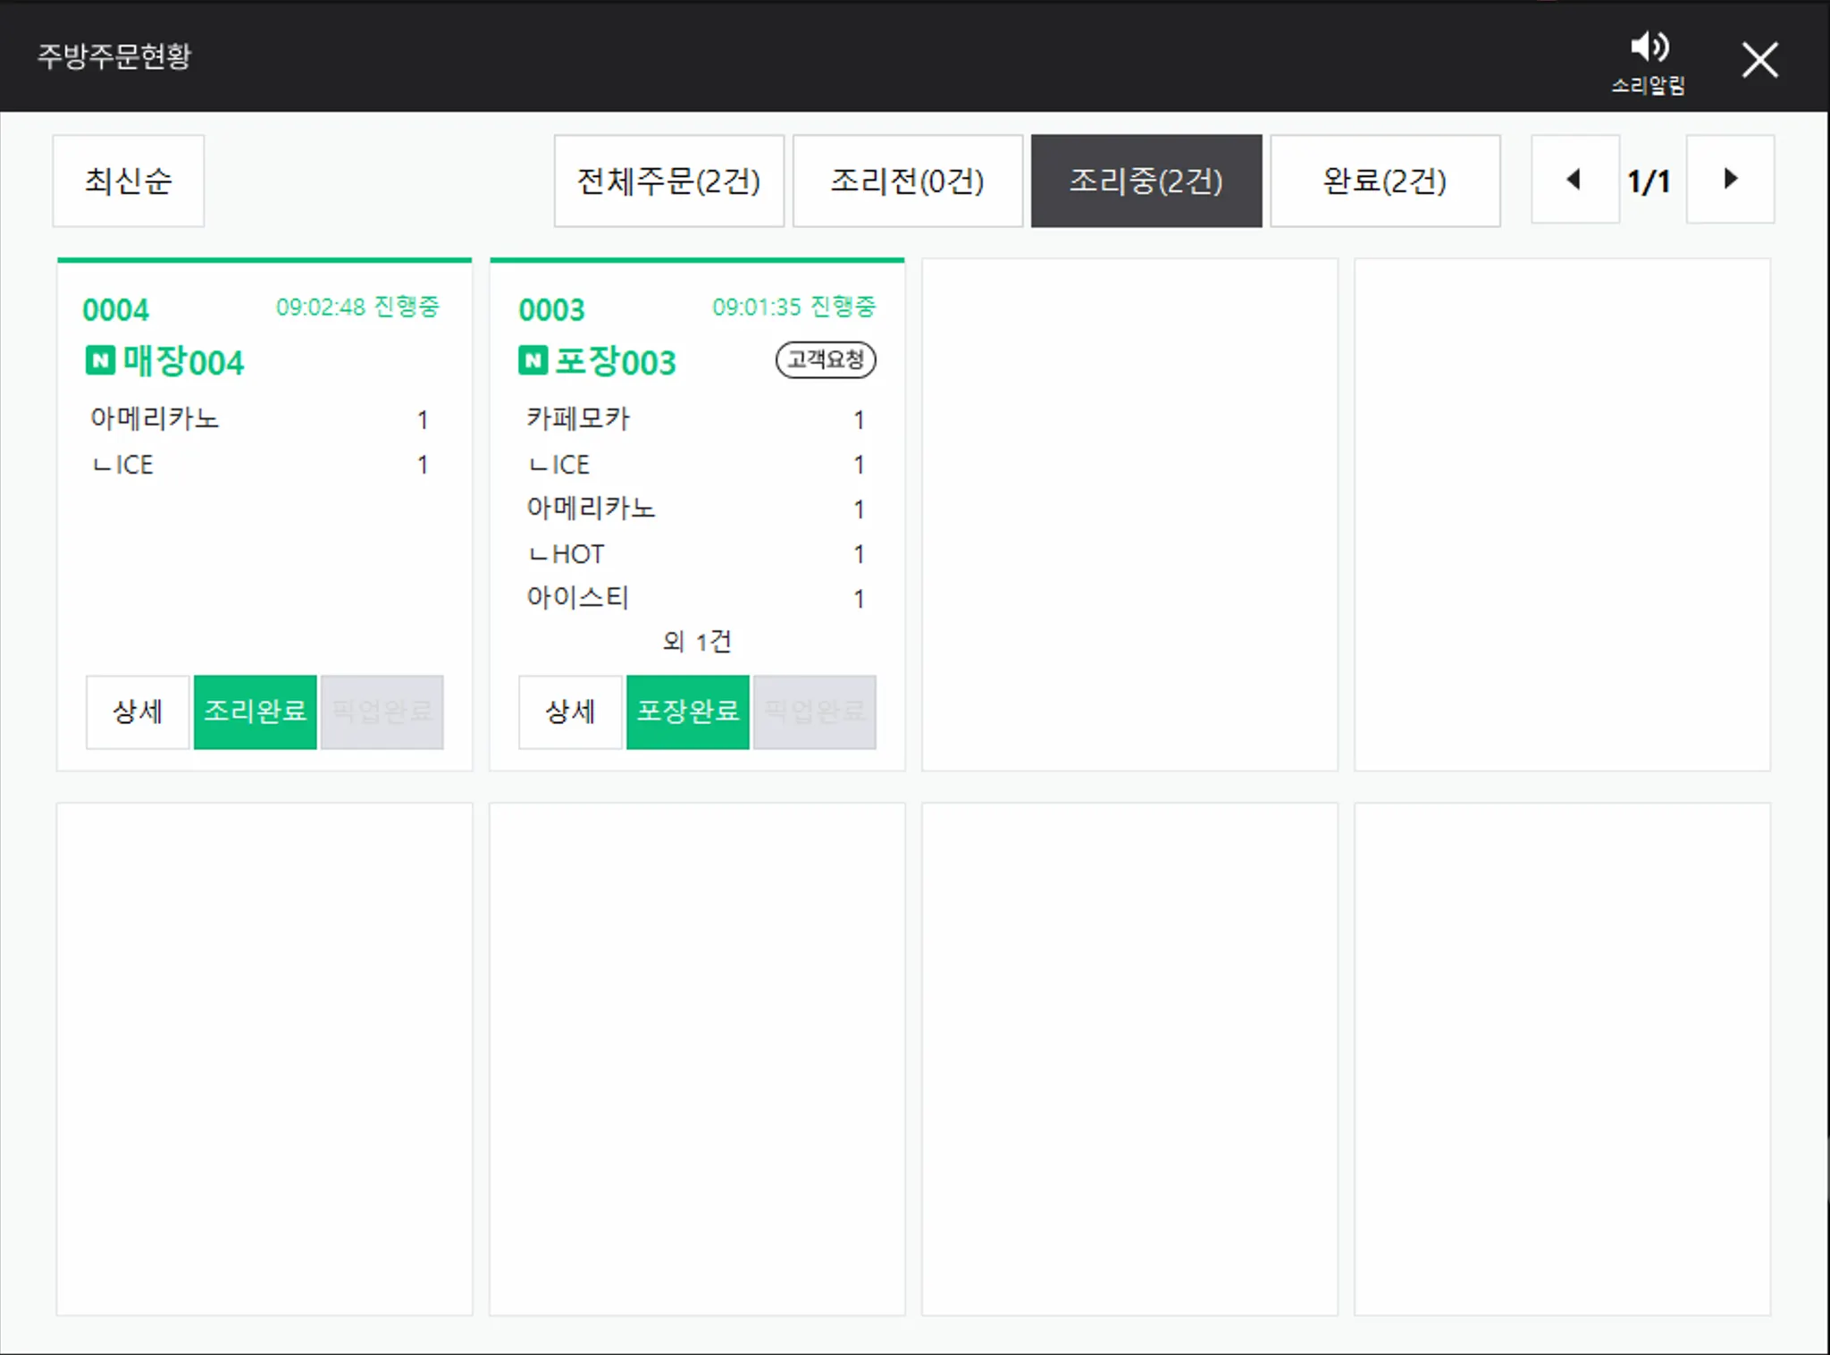This screenshot has width=1830, height=1355.
Task: Expand the 외 1건 more items link
Action: (x=697, y=641)
